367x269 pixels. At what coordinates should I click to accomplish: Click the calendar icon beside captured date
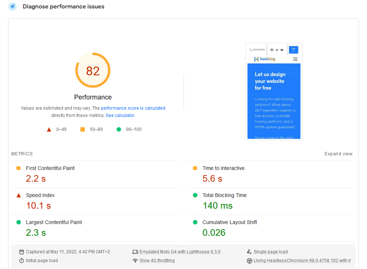point(22,252)
